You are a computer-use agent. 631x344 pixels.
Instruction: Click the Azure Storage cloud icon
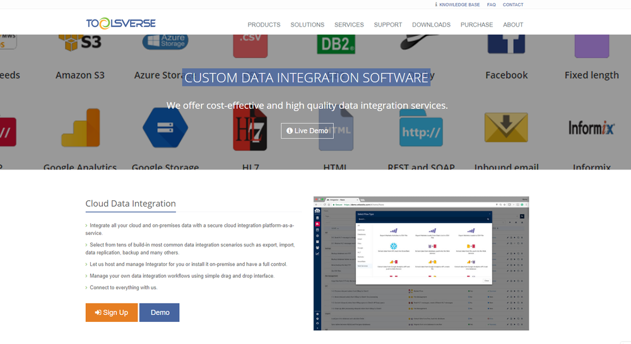tap(165, 42)
